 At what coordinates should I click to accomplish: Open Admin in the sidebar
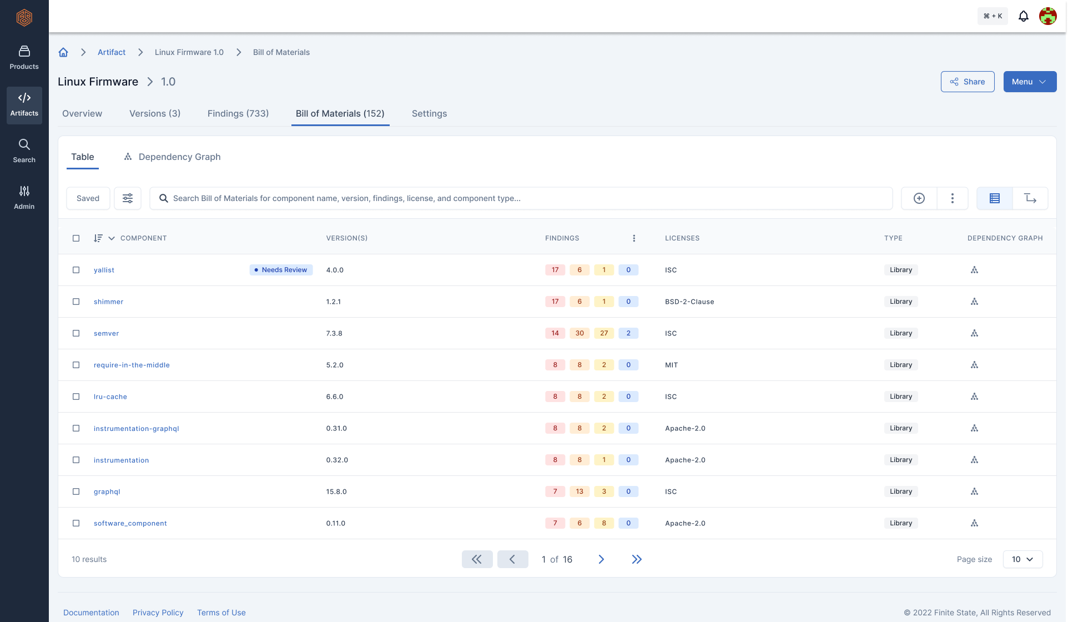point(24,198)
